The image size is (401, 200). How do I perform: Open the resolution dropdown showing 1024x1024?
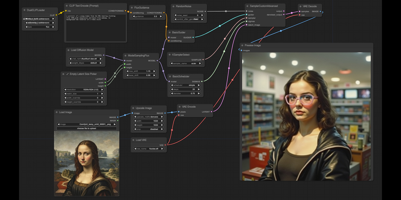(x=84, y=90)
